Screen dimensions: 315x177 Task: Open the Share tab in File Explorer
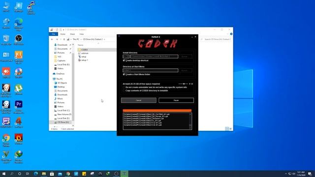[x=72, y=34]
